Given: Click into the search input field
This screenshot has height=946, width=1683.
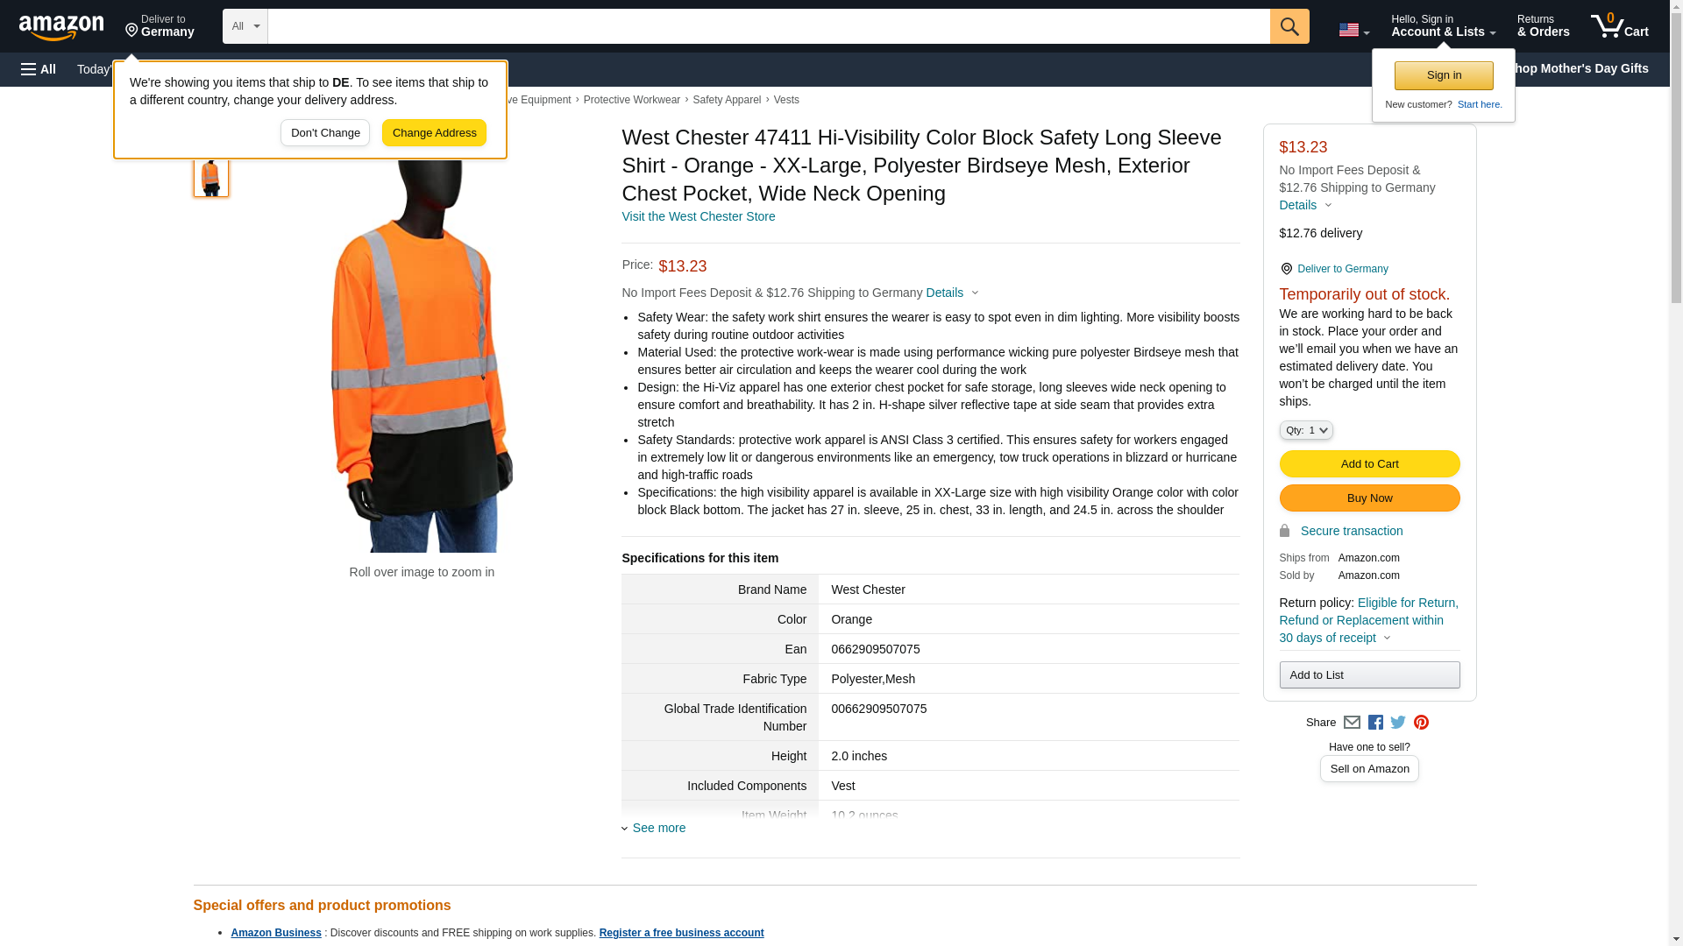Looking at the screenshot, I should click(x=769, y=26).
